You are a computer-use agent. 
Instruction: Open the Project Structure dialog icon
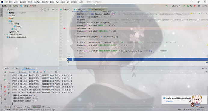[199, 6]
